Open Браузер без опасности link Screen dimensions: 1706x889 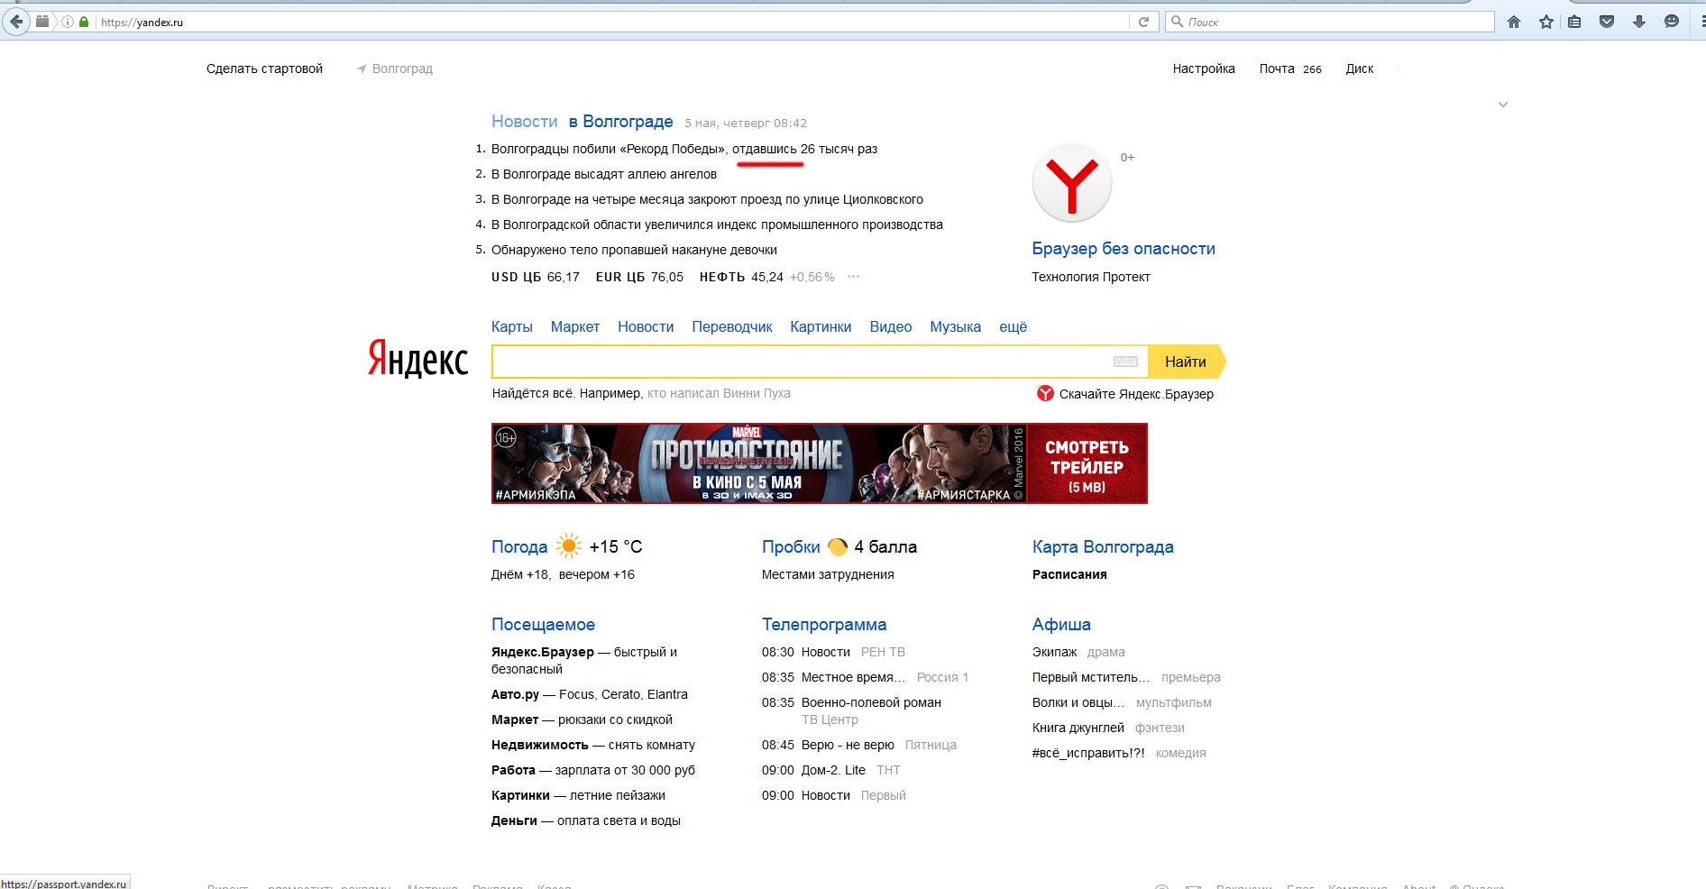point(1124,249)
